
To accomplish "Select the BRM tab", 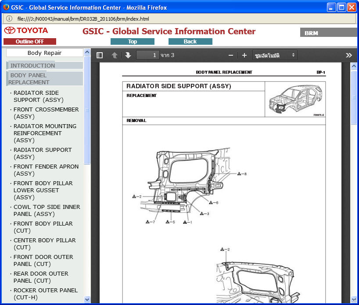I will (328, 33).
